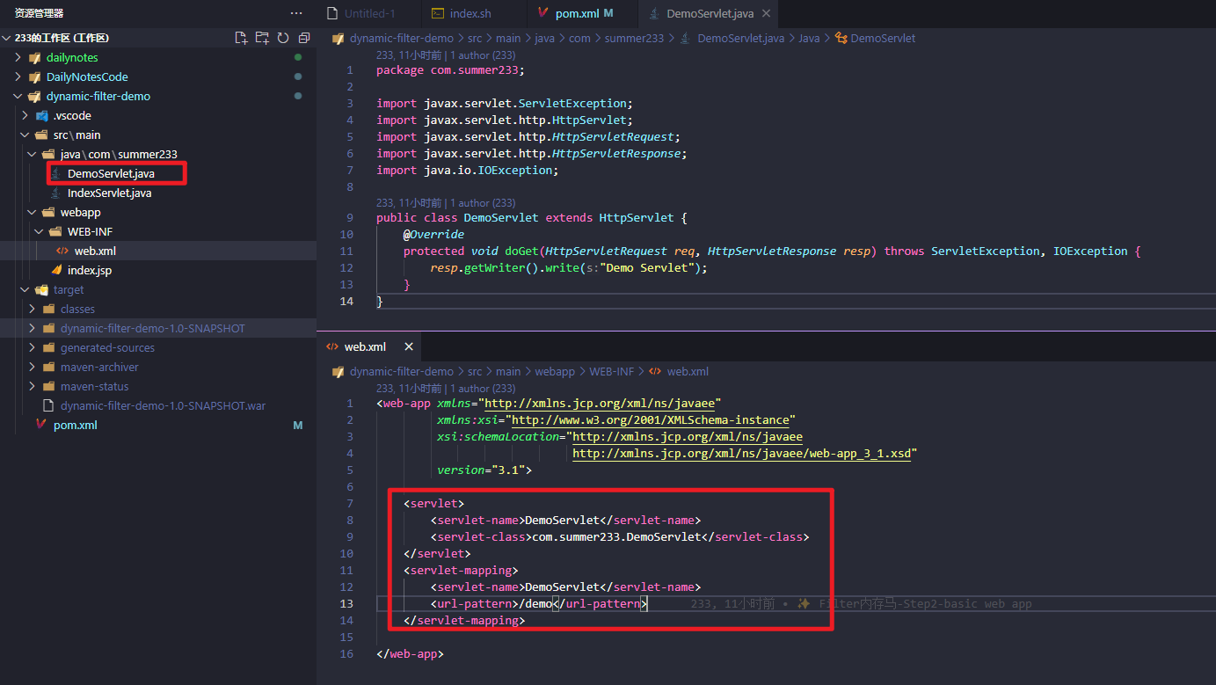Viewport: 1216px width, 685px height.
Task: Collapse the WEB-INF folder
Action: (39, 231)
